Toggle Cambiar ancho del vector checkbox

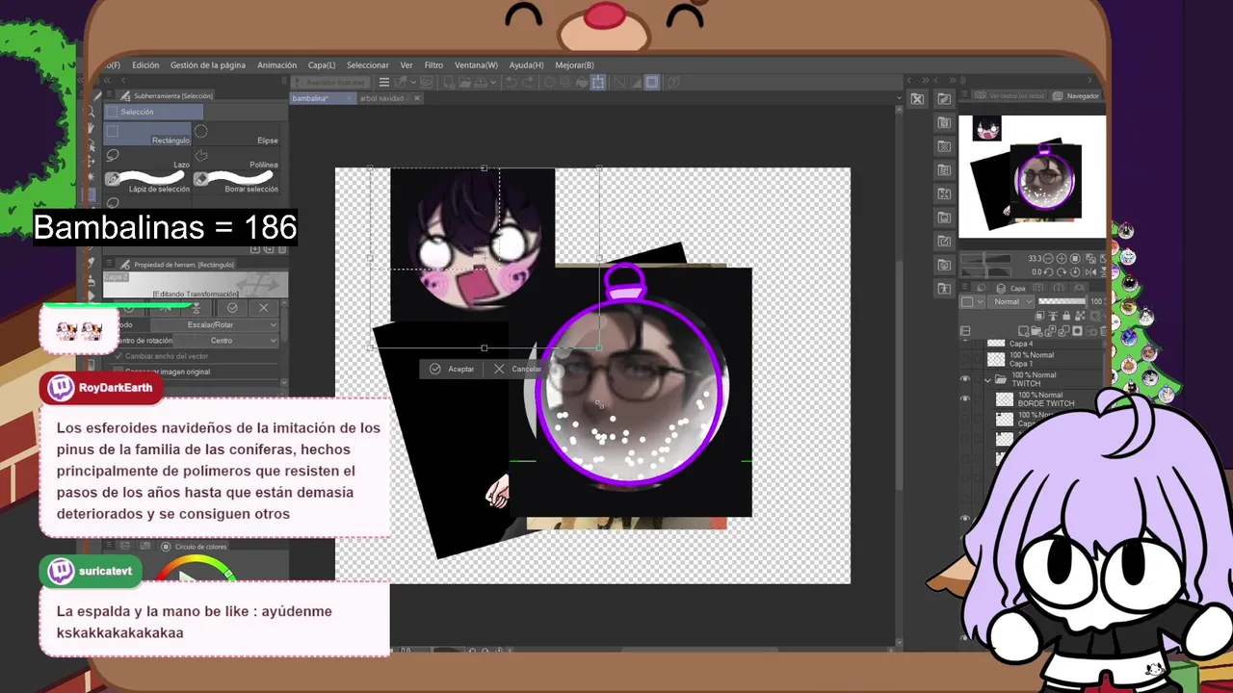click(119, 356)
